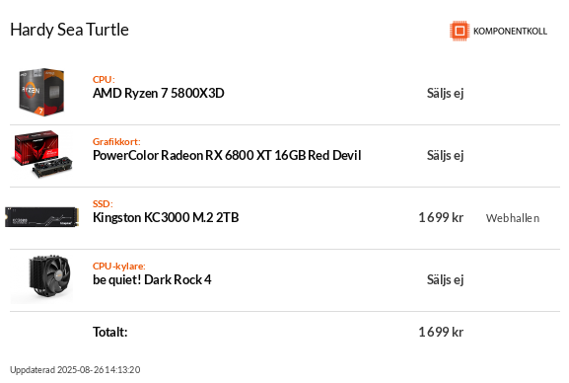Click the SSD price 1 699 kr
Viewport: 569px width, 383px height.
click(441, 218)
